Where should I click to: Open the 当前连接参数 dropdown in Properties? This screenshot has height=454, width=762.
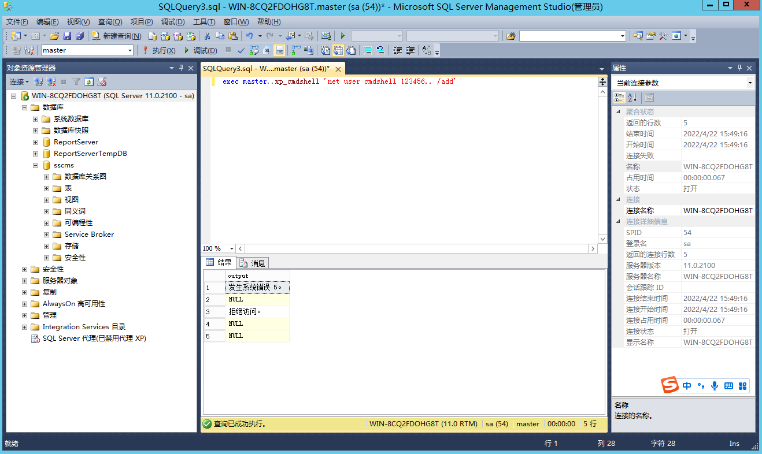pyautogui.click(x=750, y=83)
